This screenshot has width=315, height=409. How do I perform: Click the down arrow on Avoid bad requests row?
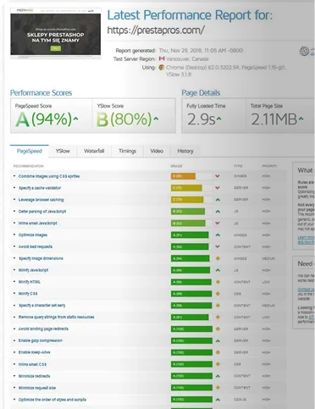click(218, 246)
